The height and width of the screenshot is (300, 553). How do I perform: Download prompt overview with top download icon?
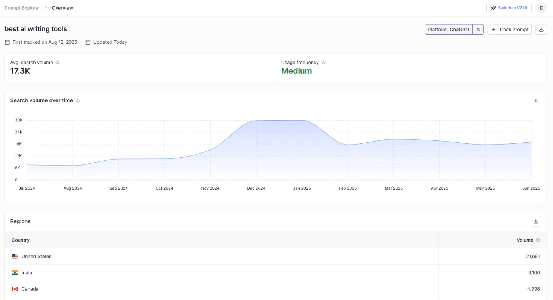541,30
